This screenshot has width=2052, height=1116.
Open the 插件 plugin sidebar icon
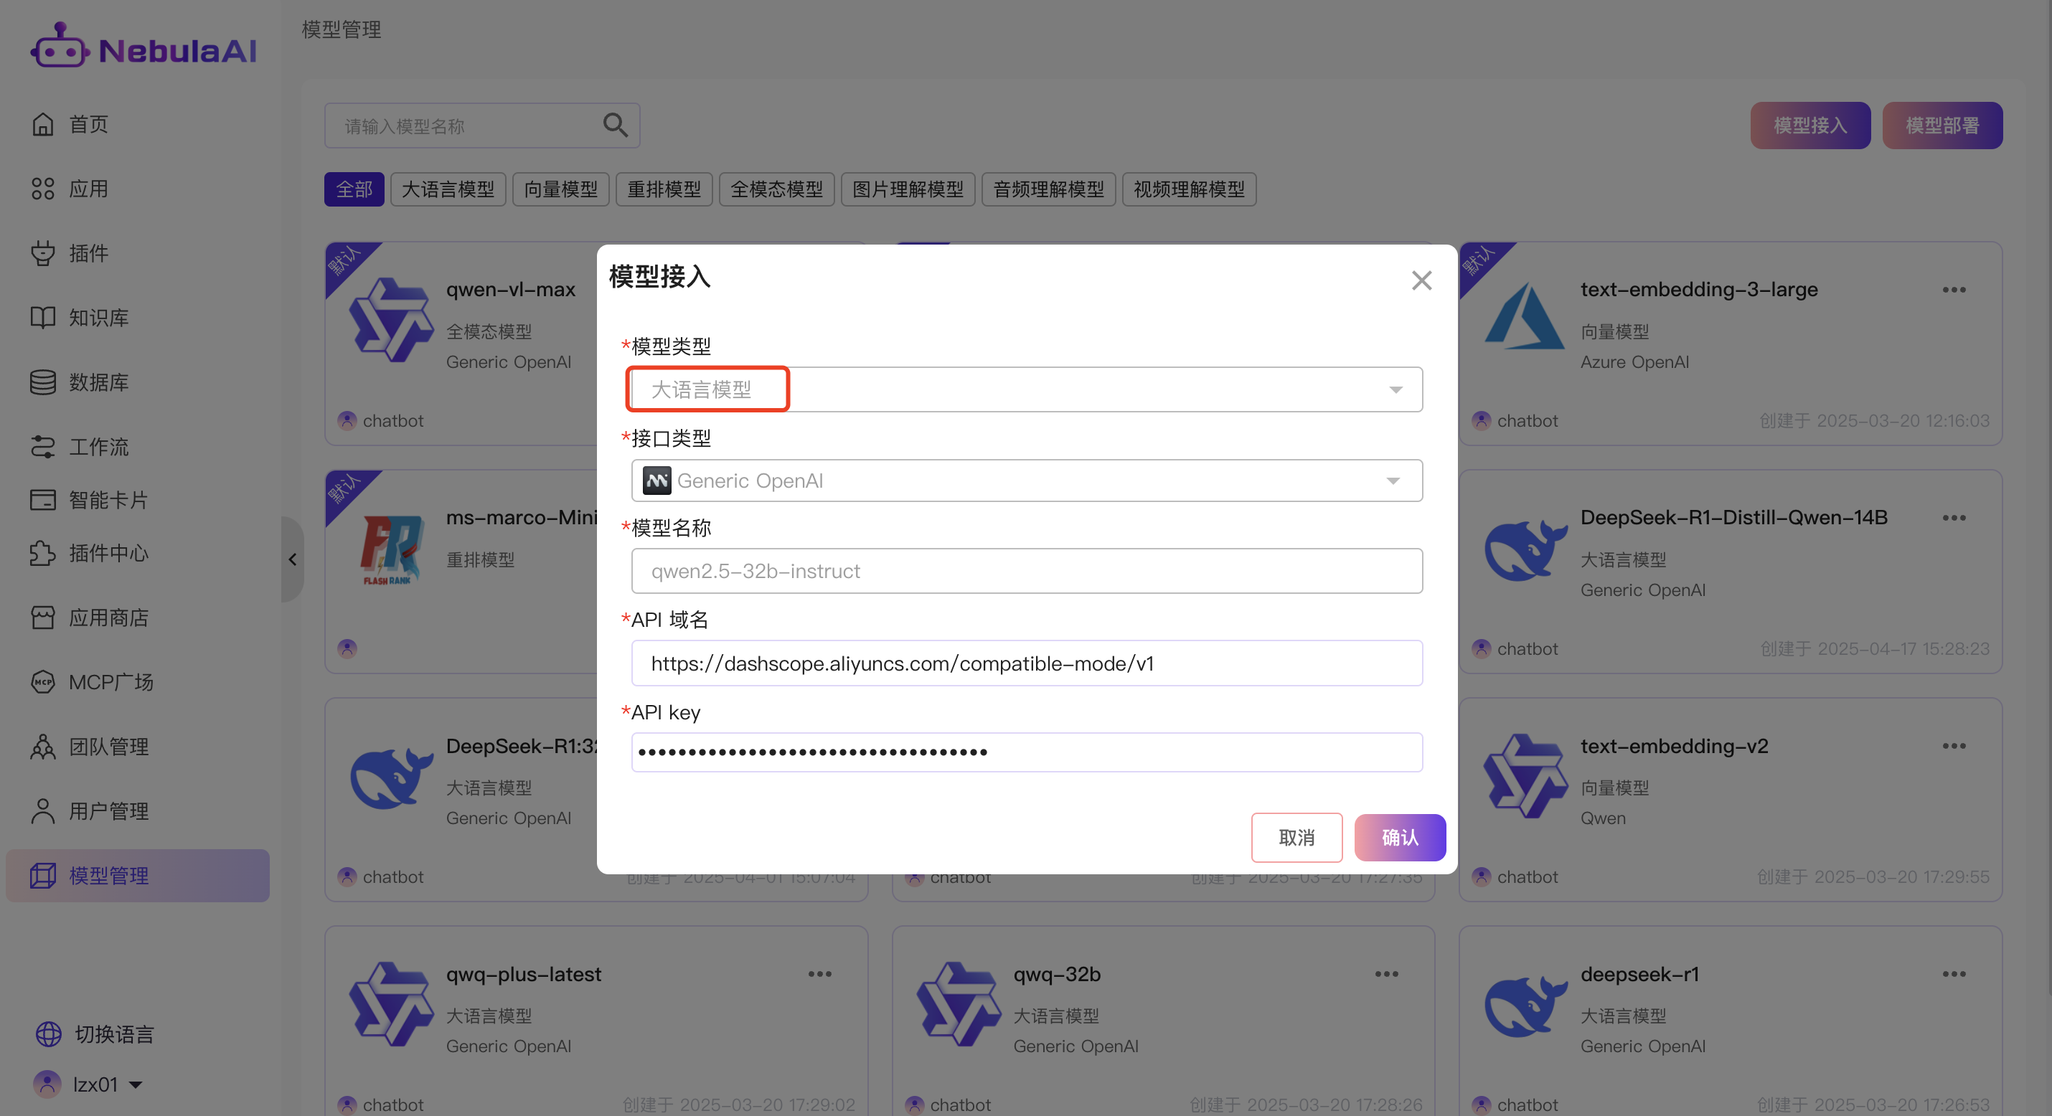point(43,253)
